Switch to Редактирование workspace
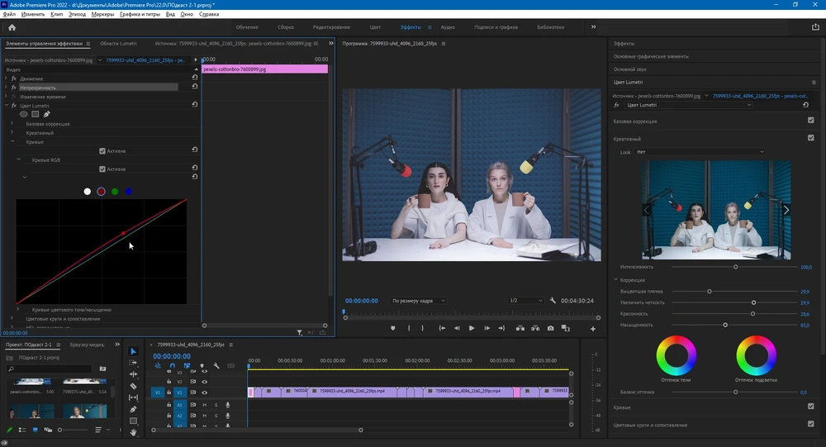Viewport: 826px width, 447px height. [x=331, y=27]
